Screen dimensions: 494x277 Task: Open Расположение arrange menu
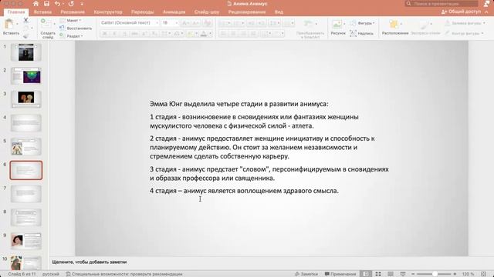[x=394, y=27]
